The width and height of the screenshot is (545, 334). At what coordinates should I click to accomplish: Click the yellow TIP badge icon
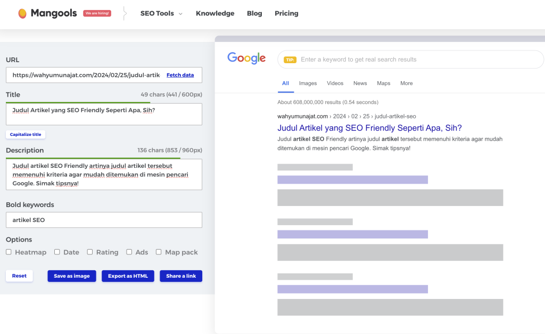tap(290, 59)
